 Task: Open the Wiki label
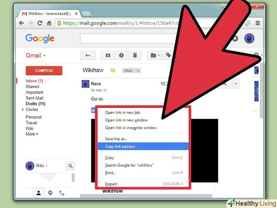click(x=30, y=128)
